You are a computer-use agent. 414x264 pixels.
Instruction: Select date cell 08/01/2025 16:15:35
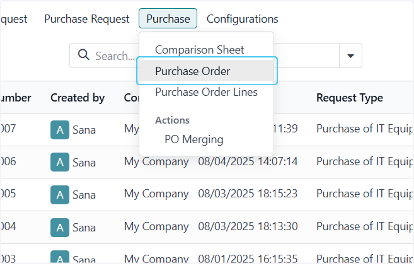(x=248, y=259)
